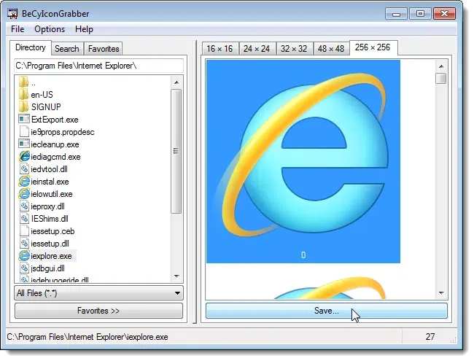Click the parent directory folder icon

[x=24, y=82]
